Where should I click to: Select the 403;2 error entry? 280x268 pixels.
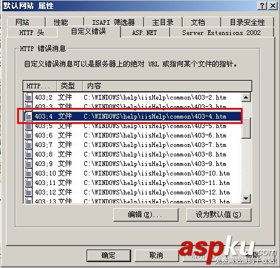[x=132, y=97]
